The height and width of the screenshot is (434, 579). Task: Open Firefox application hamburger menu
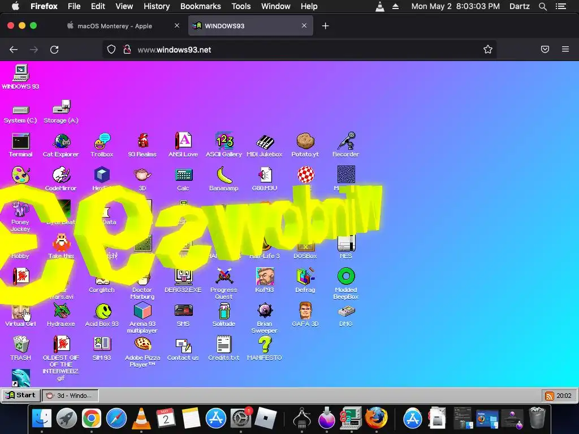coord(565,49)
